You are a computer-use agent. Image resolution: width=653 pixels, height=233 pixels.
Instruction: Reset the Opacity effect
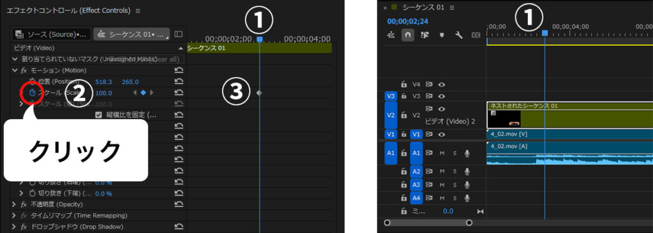[x=179, y=204]
